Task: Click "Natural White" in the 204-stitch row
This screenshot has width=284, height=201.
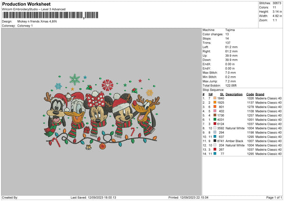Action: point(235,145)
